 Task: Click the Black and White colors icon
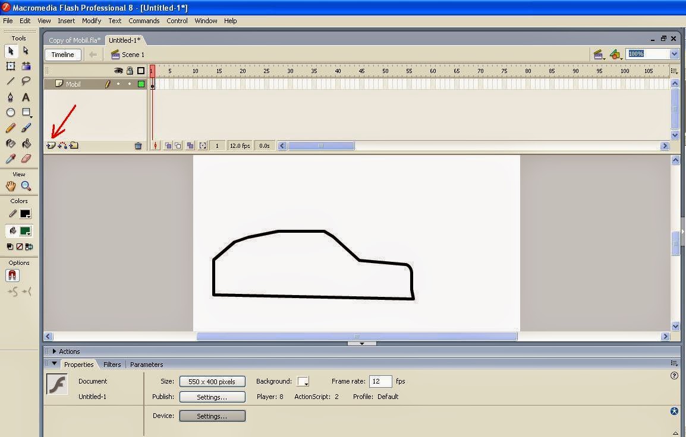(x=10, y=247)
